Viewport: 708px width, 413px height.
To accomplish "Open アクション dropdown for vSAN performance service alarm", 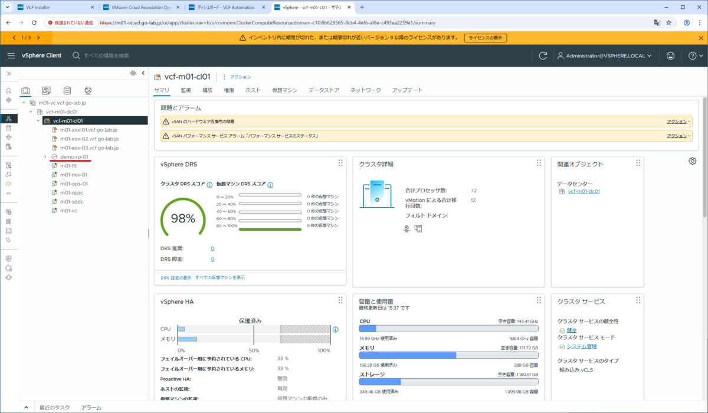I will click(x=678, y=136).
